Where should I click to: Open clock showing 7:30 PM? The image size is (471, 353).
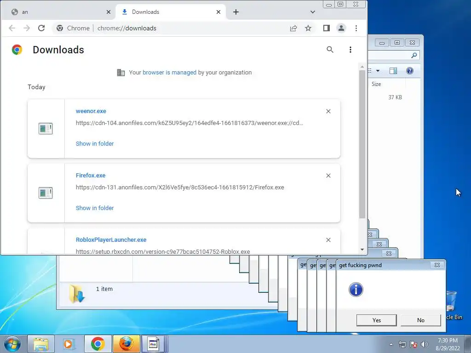click(448, 344)
